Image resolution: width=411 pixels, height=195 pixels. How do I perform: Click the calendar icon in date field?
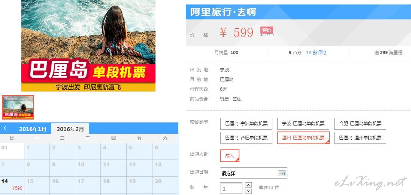tap(281, 173)
